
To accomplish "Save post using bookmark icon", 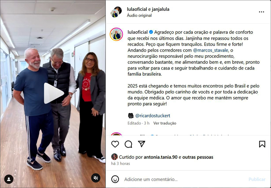I will pos(262,144).
